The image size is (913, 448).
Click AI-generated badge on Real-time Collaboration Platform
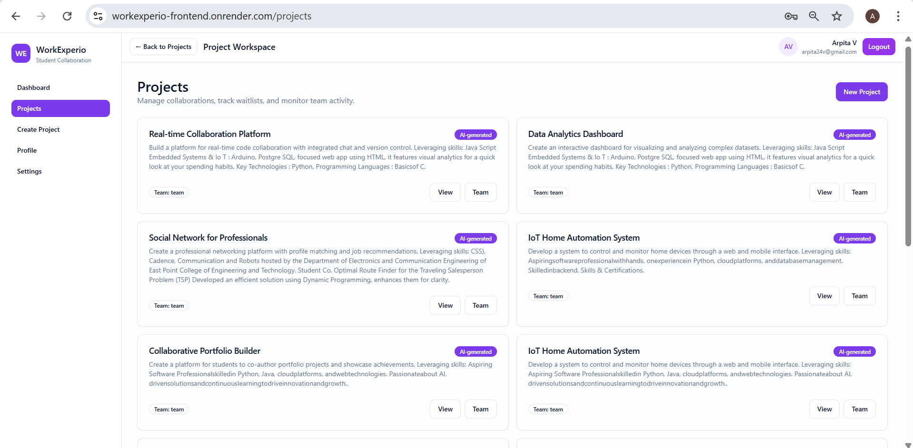click(476, 135)
